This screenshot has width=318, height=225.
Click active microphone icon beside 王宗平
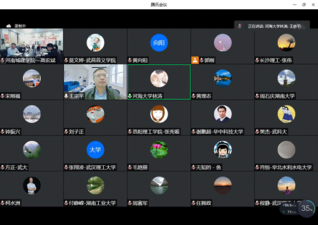tap(66, 96)
